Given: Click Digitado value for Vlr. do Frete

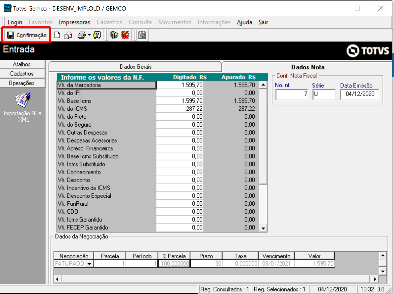Looking at the screenshot, I should point(180,117).
